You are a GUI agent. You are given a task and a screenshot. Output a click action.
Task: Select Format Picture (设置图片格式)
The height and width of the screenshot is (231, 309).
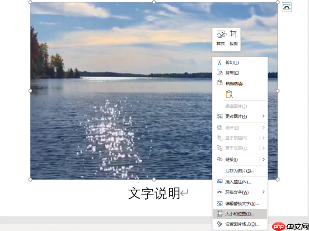pos(240,224)
